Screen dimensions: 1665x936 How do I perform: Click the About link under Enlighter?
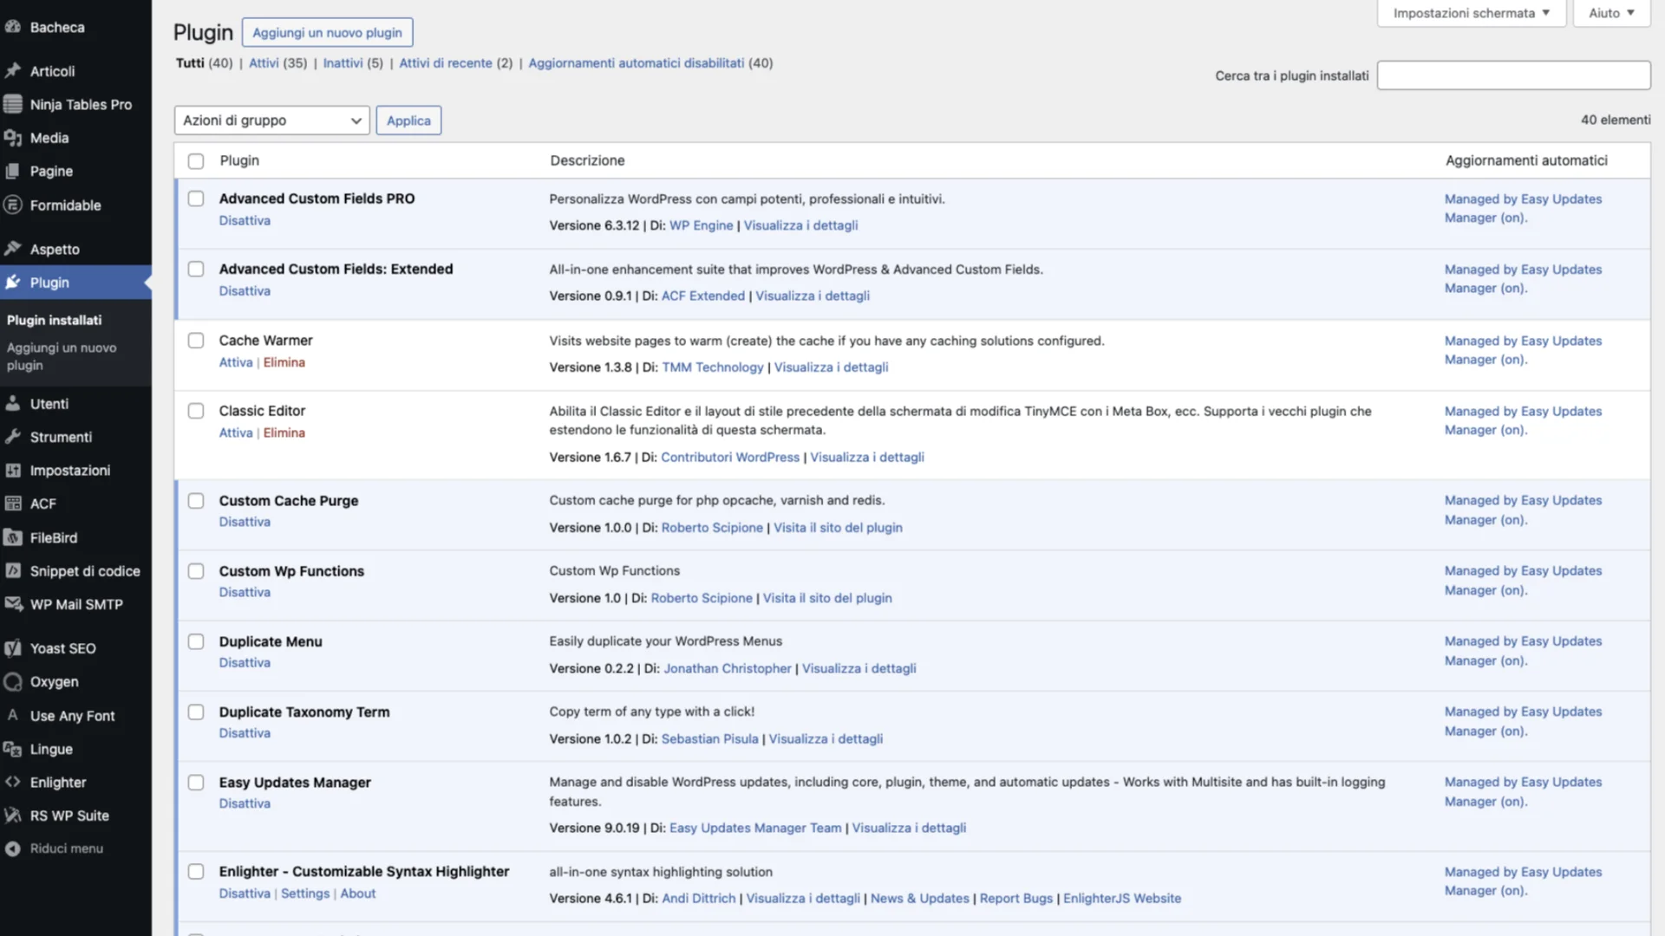358,894
